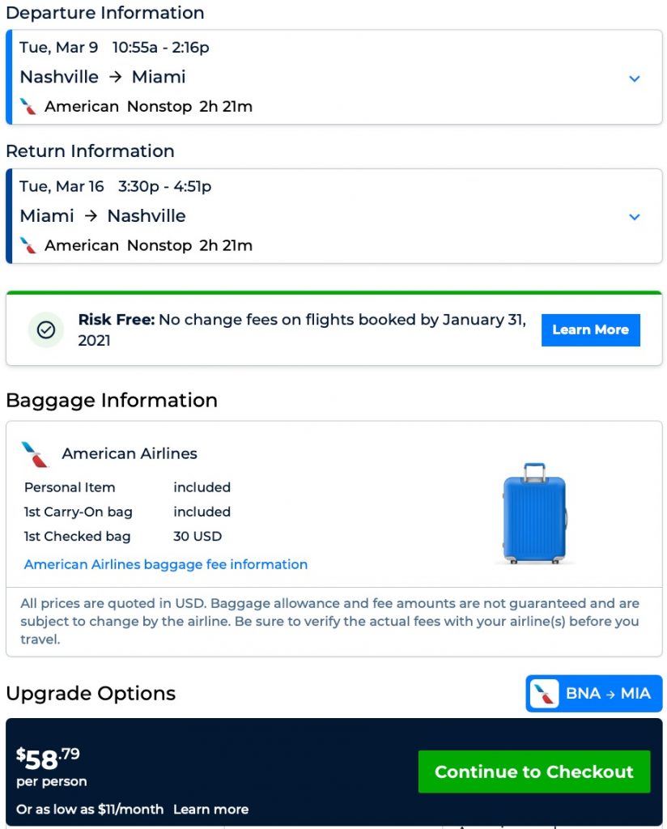Click the American logo on BNA-MIA tab
Viewport: 667px width, 829px height.
[x=544, y=694]
